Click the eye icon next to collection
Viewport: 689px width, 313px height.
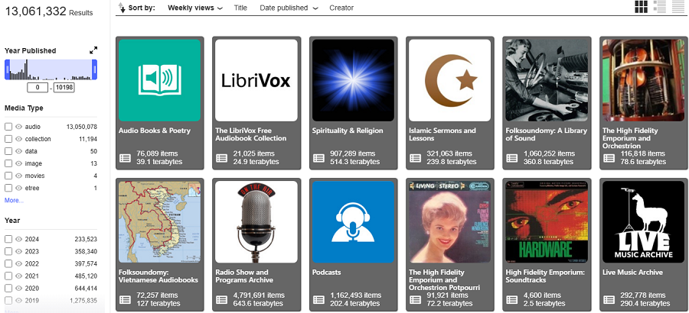[18, 139]
